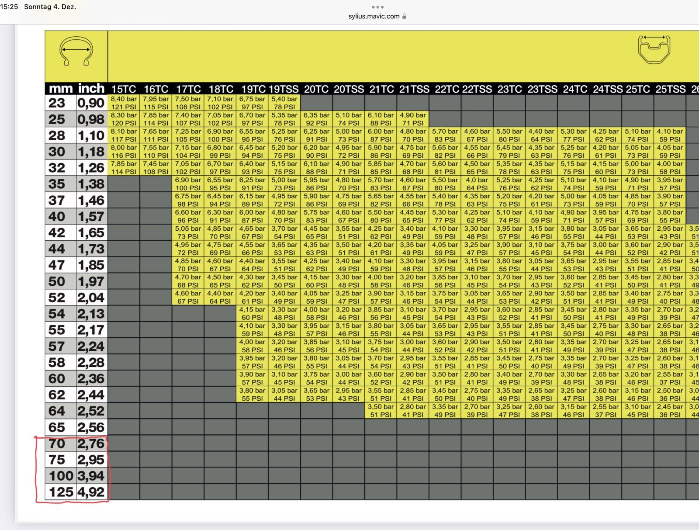699x530 pixels.
Task: Tap the tire width icon in header
Action: tap(76, 51)
